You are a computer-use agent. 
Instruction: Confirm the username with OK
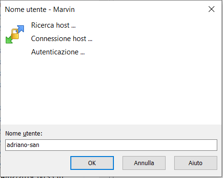coord(92,163)
